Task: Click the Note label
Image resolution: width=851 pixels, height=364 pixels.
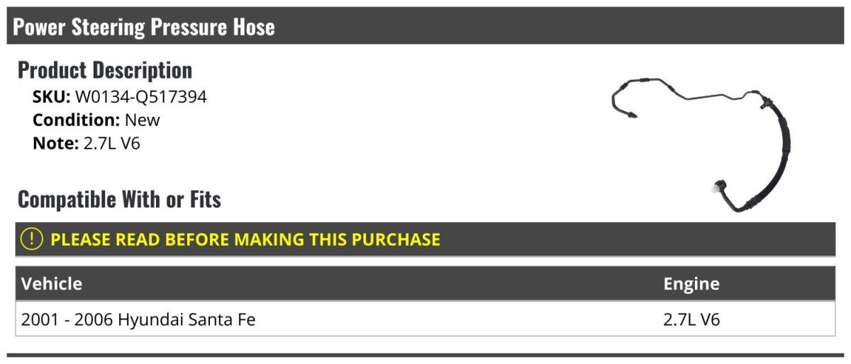Action: click(54, 142)
